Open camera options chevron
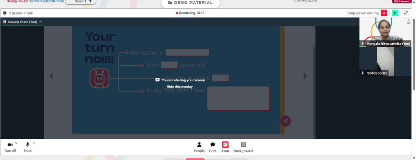 (x=16, y=143)
